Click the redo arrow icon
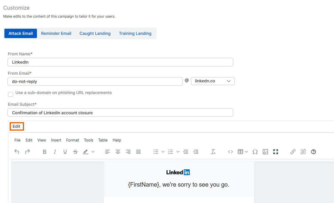 tap(28, 152)
